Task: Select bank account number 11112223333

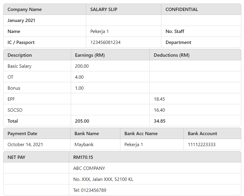Action: [202, 145]
